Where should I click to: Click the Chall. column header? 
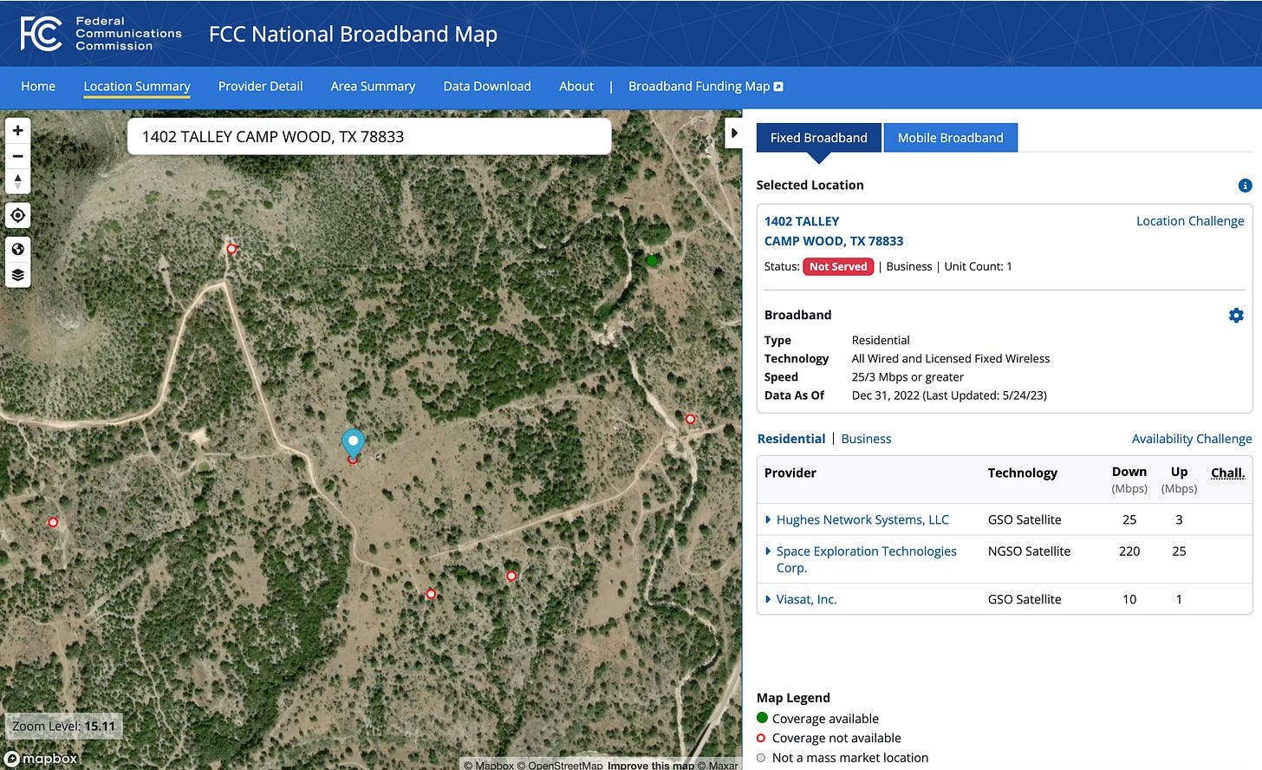coord(1227,473)
